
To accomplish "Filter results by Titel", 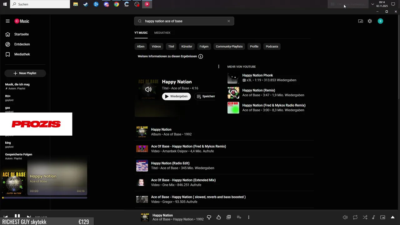I will tap(171, 47).
